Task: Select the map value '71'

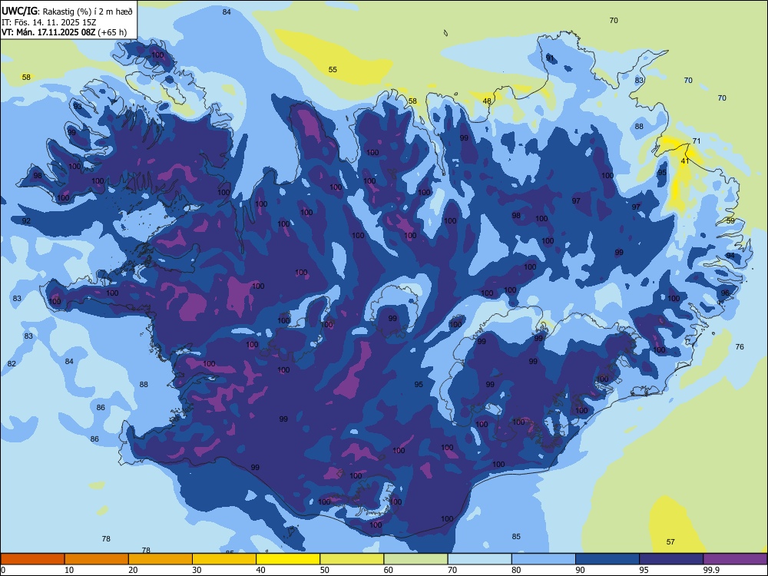Action: tap(697, 141)
